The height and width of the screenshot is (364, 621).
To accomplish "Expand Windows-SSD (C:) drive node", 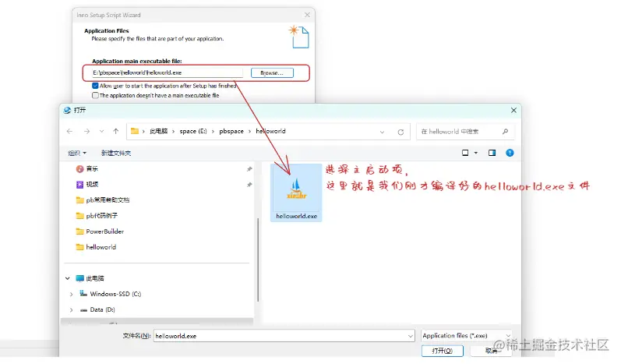I will pos(71,295).
